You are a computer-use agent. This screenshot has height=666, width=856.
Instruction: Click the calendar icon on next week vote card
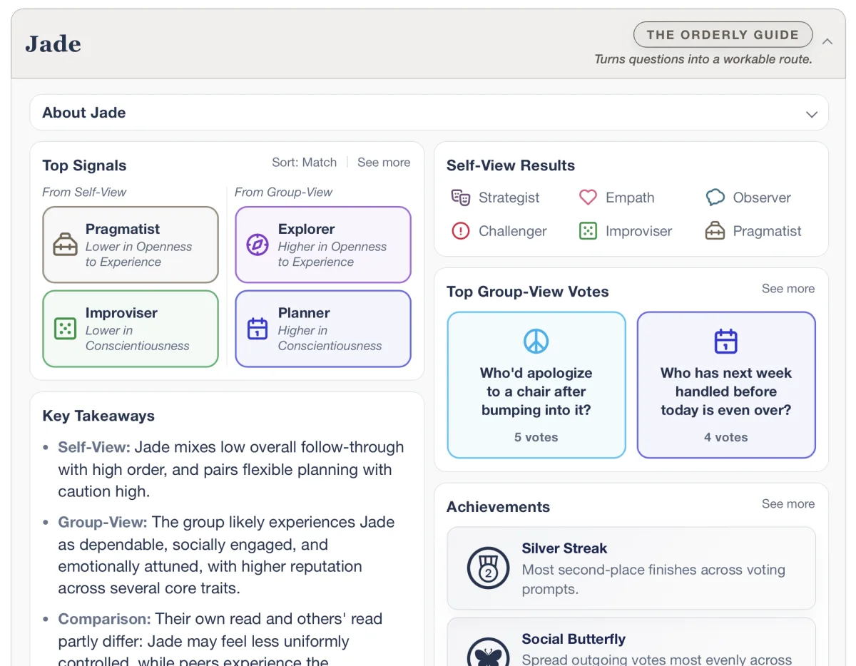726,341
